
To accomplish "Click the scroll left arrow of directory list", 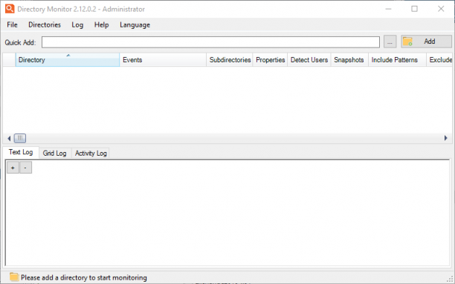I will 9,139.
